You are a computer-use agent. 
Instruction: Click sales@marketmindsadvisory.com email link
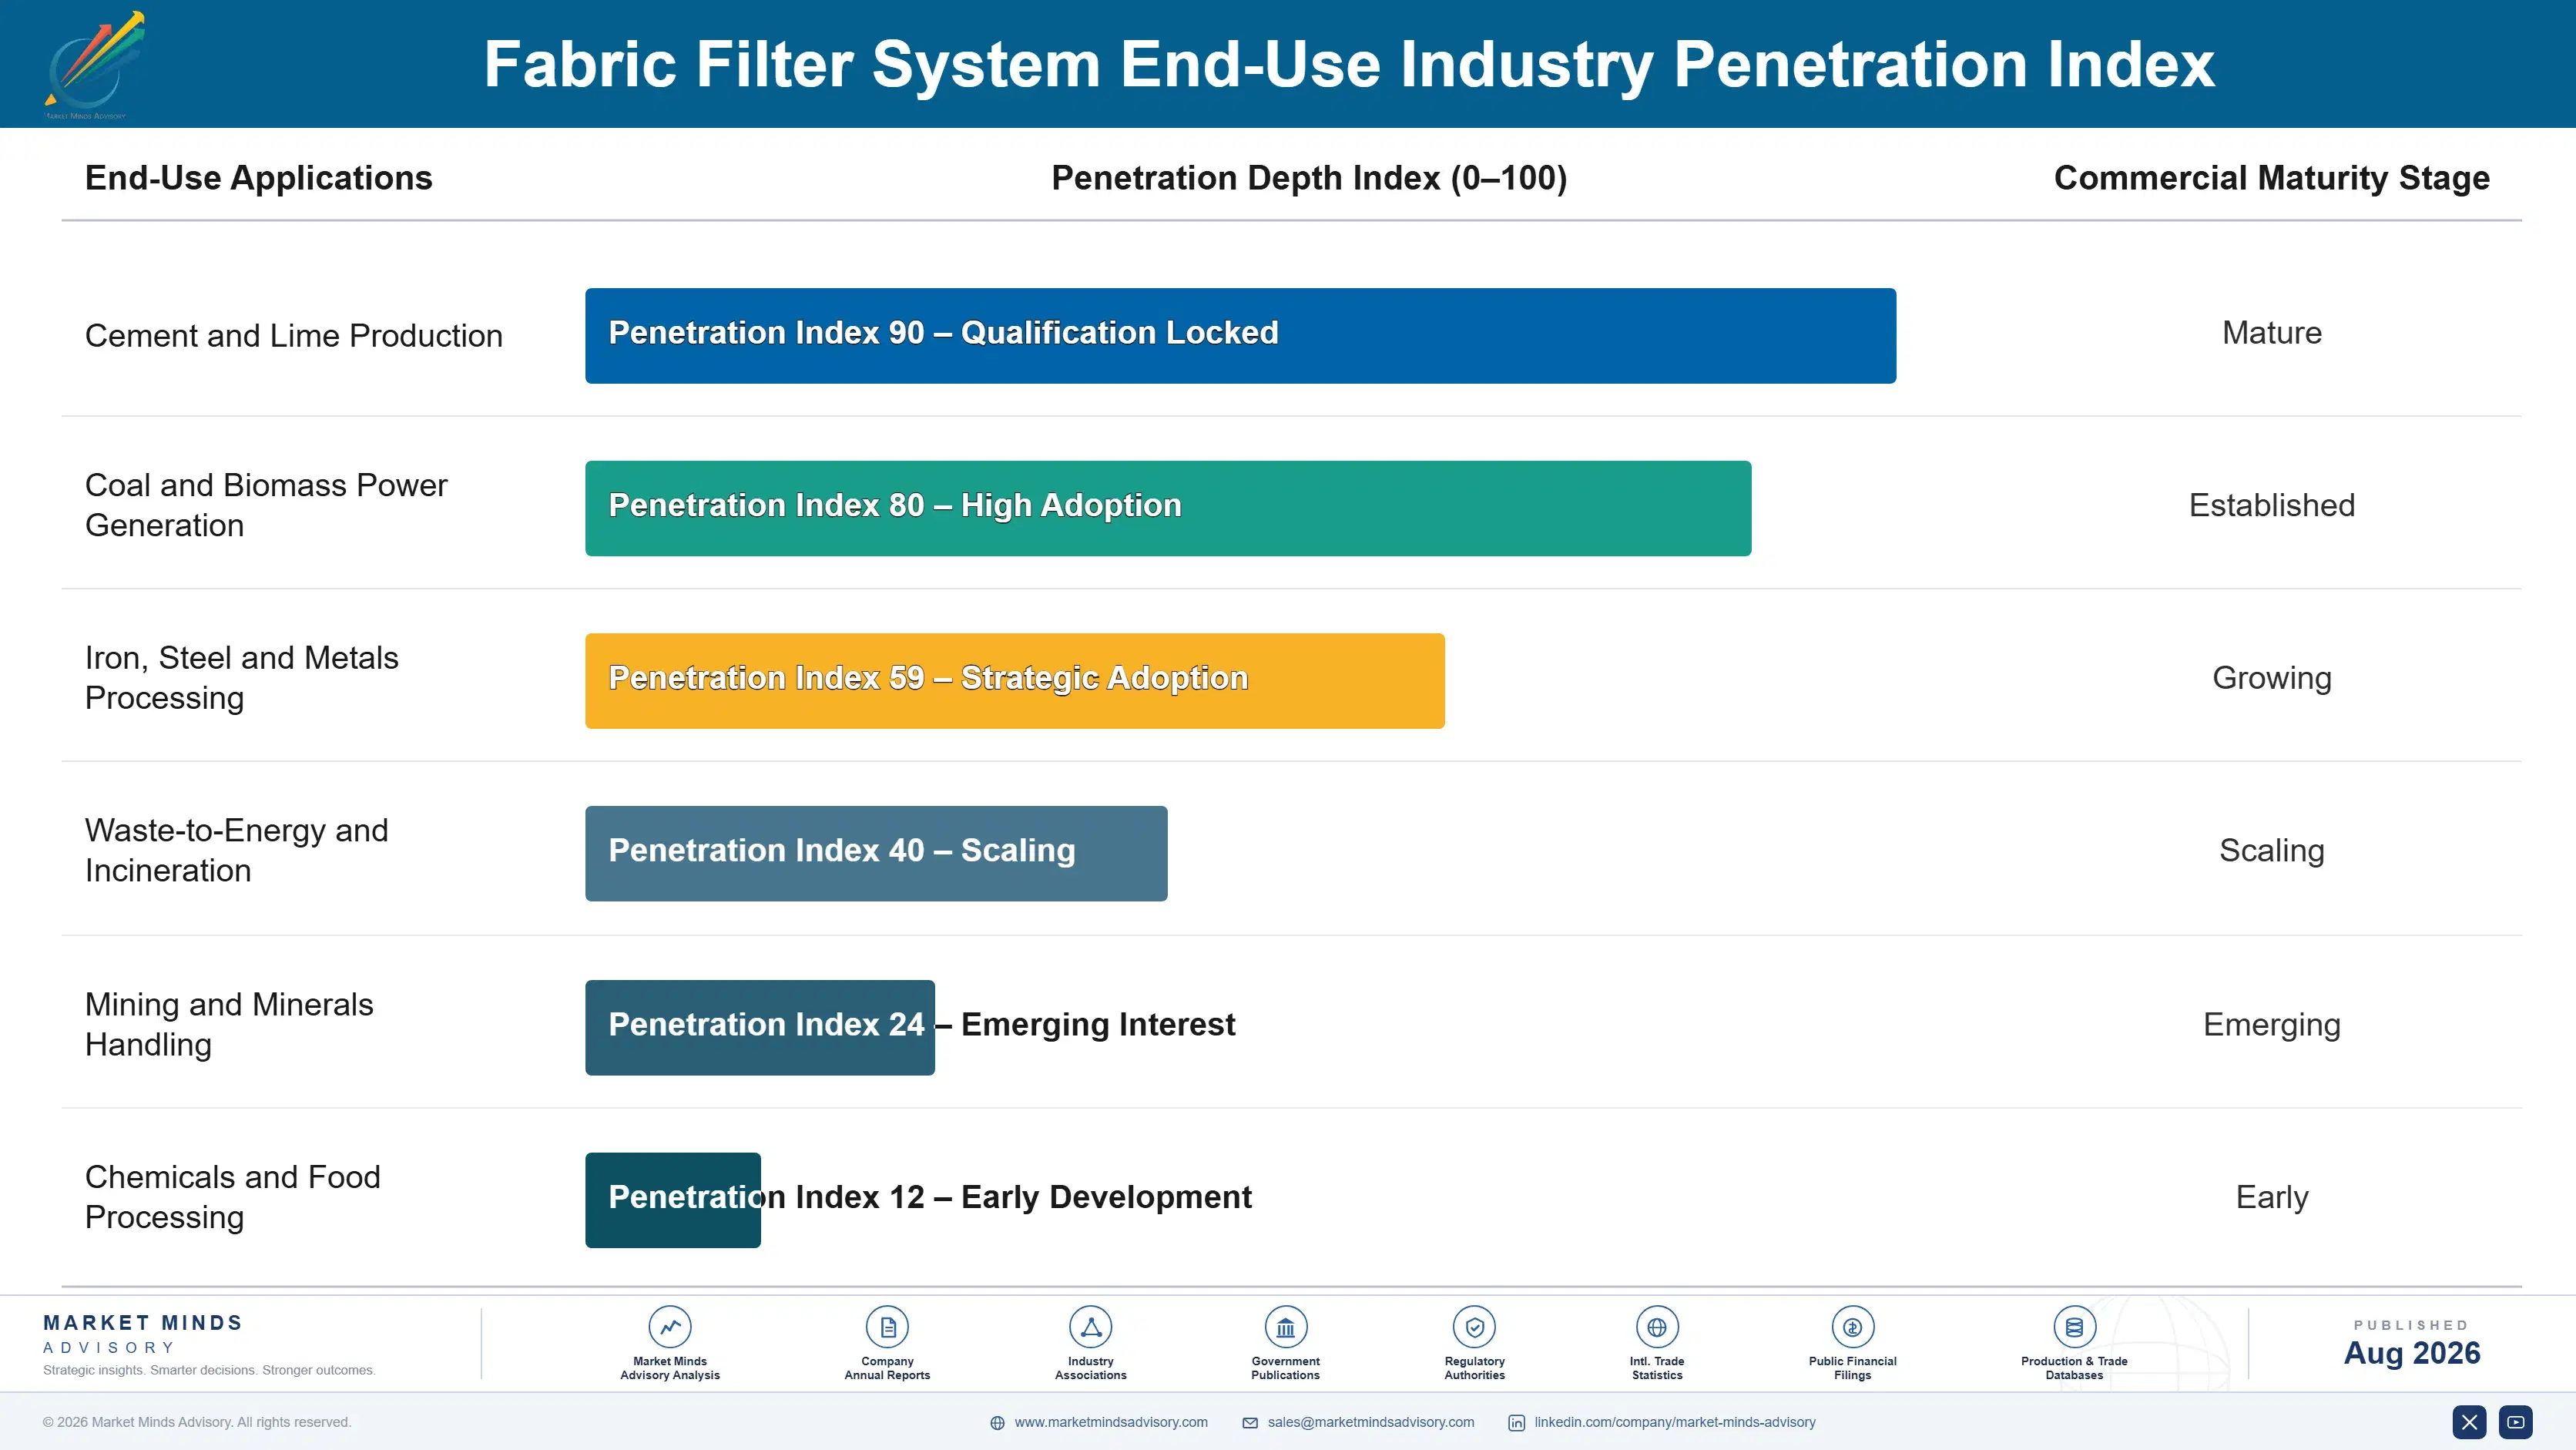1371,1422
